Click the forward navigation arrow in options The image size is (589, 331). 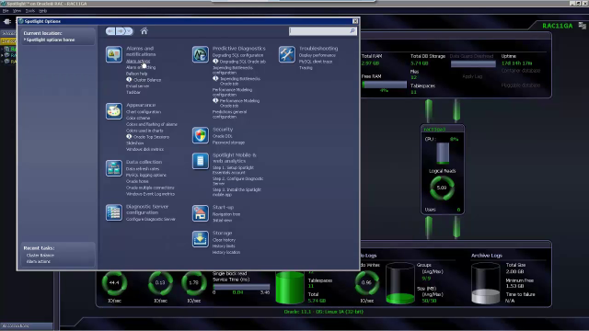point(121,31)
